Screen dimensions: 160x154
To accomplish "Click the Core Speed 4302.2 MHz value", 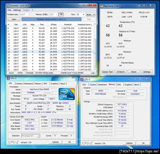I will 30,120.
